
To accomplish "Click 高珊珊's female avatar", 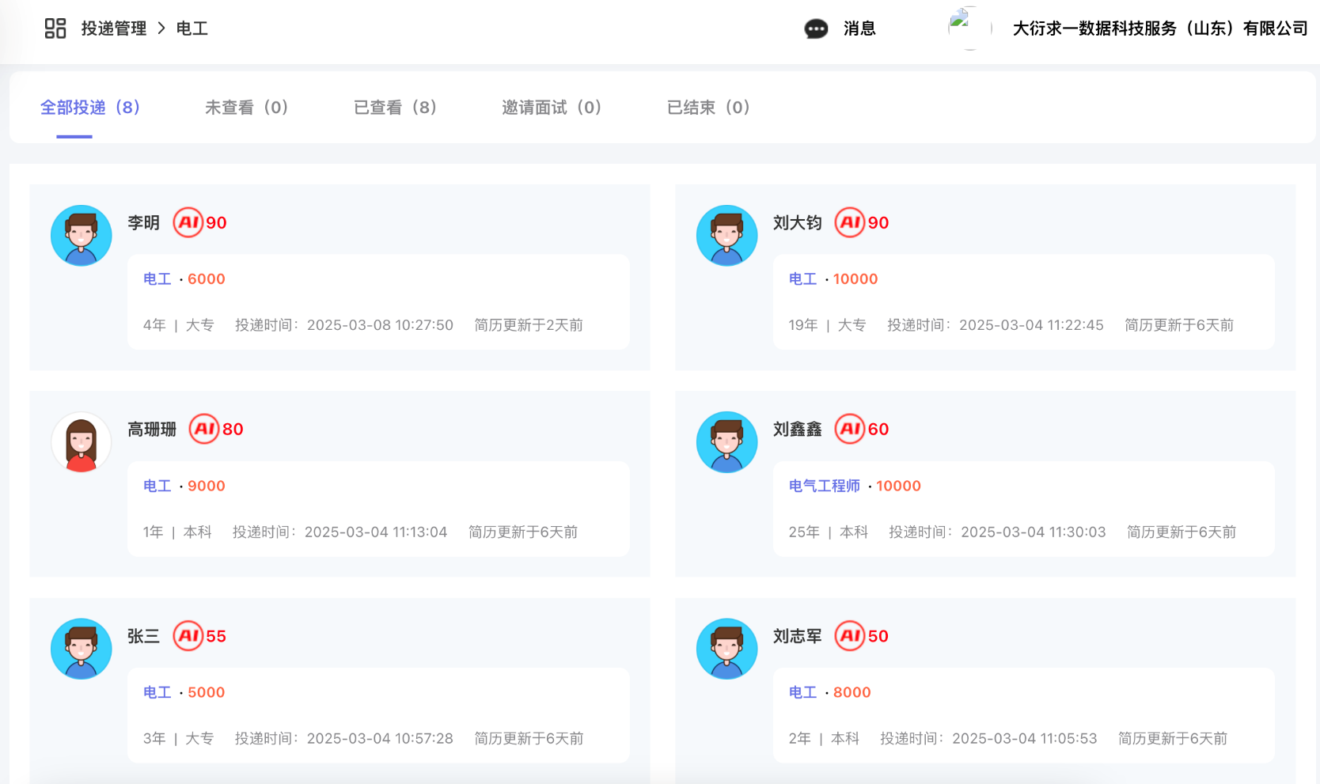I will point(82,442).
